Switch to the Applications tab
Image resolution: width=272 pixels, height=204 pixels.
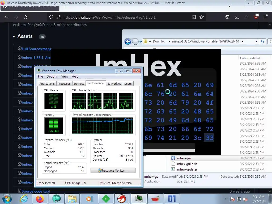click(x=47, y=84)
